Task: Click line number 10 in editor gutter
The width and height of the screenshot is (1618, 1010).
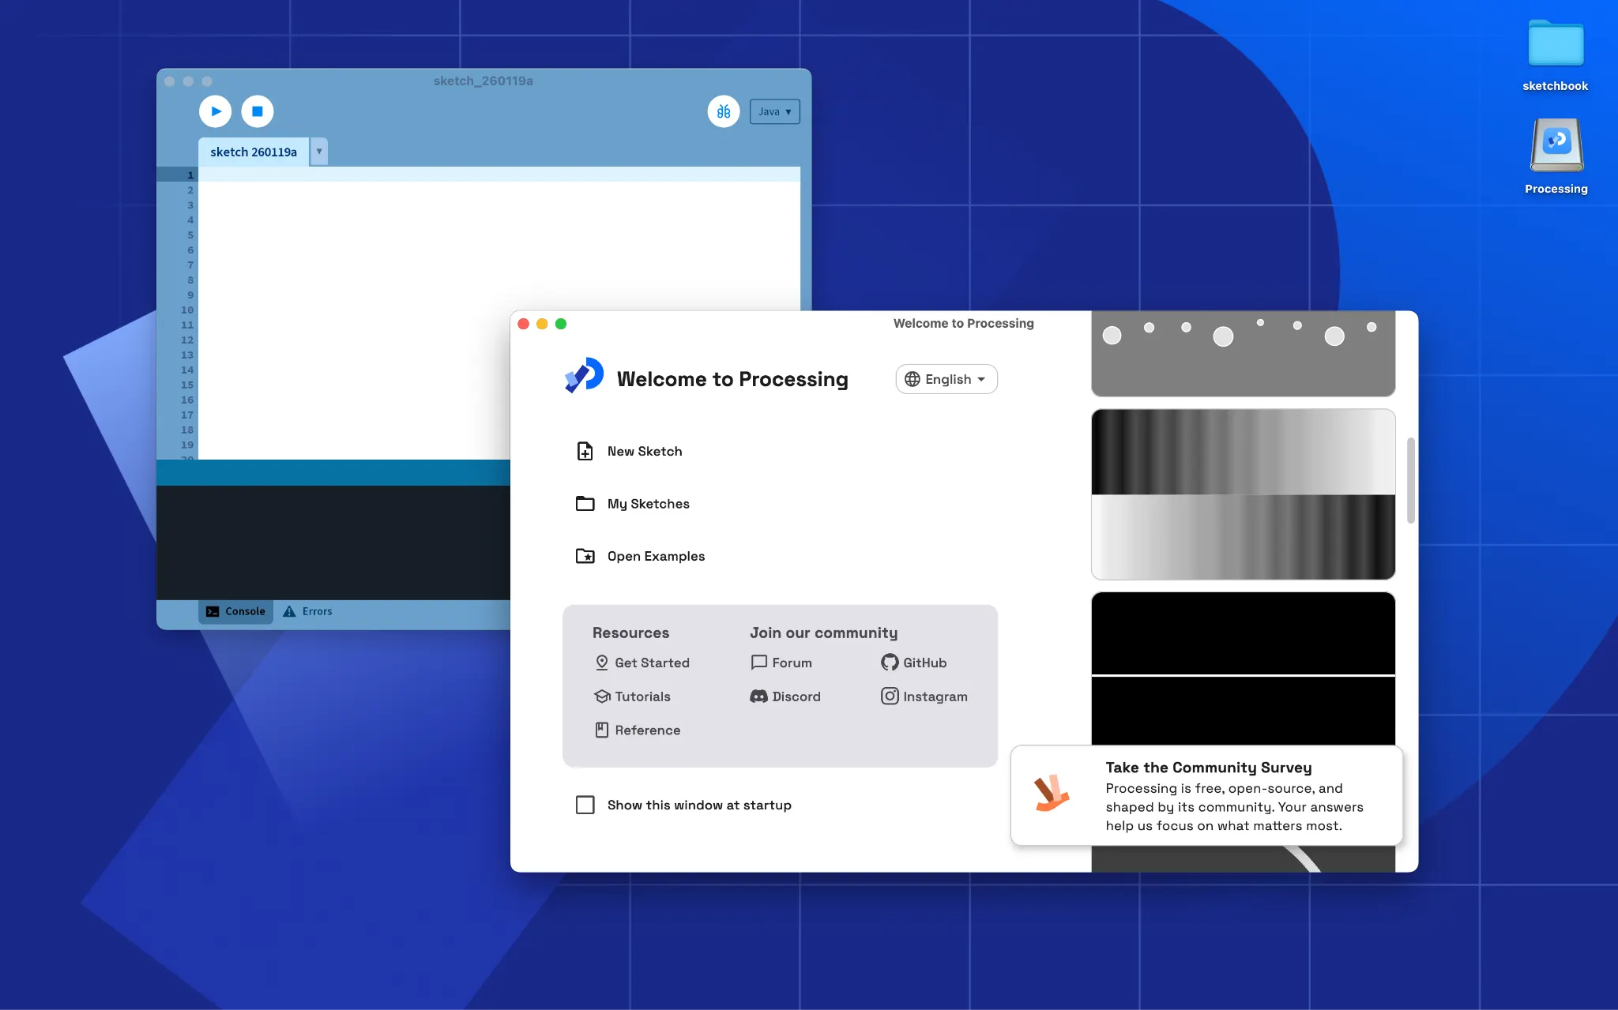Action: coord(187,310)
